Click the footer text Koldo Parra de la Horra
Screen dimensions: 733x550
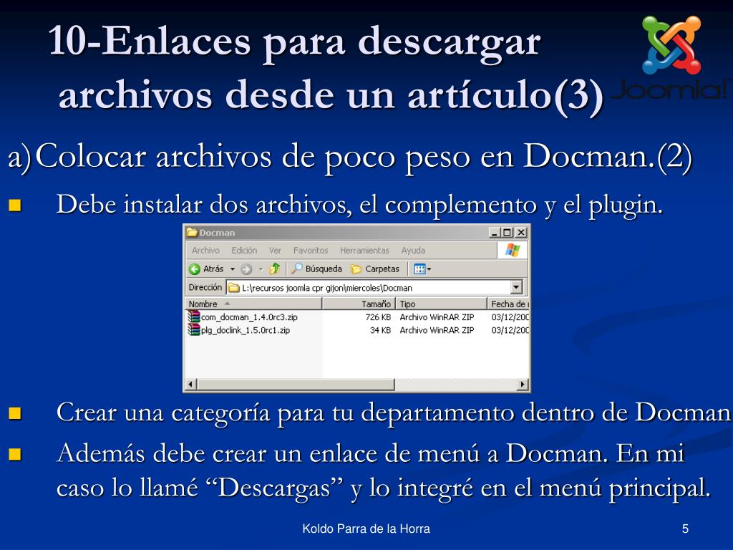[x=366, y=529]
